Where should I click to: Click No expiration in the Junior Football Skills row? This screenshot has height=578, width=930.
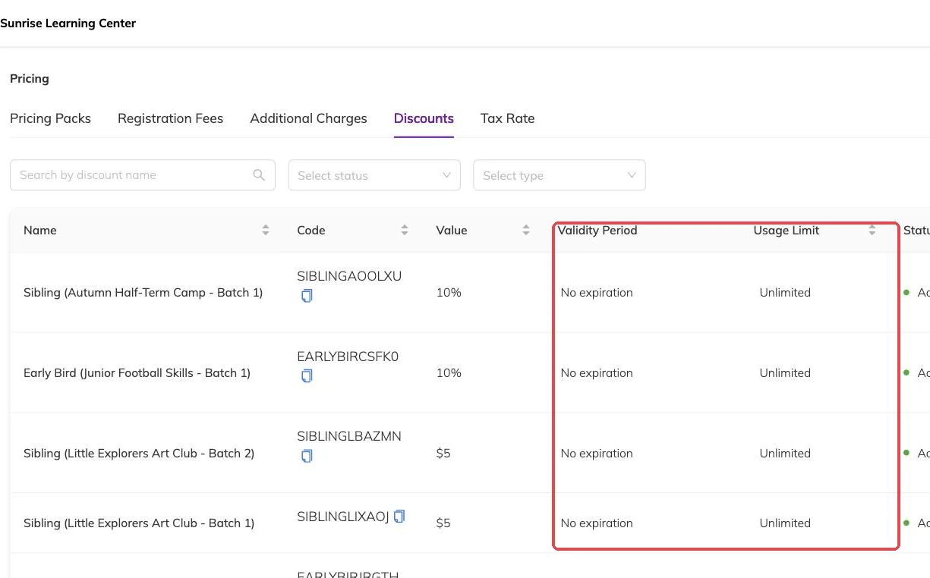pyautogui.click(x=597, y=373)
